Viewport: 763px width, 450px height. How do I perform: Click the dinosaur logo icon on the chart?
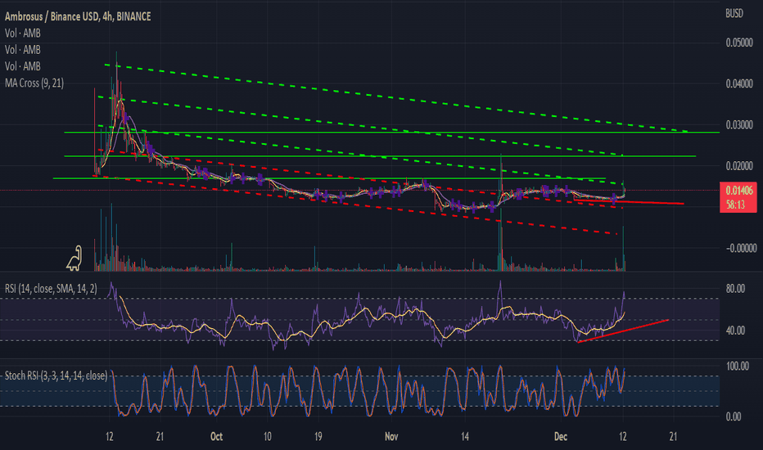(x=74, y=258)
